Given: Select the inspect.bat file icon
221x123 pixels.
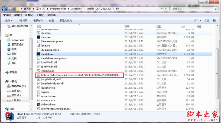Looking at the screenshot, I should 38,71.
